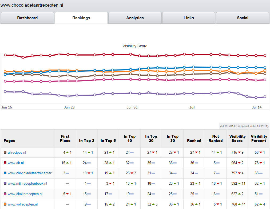Click the last point of the red line
Screen dimensions: 270x209
[x=265, y=56]
